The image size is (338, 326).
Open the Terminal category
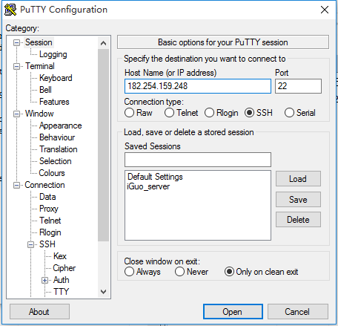(x=40, y=66)
